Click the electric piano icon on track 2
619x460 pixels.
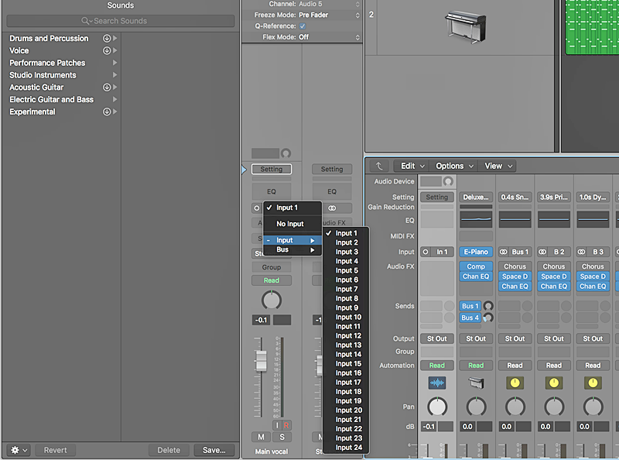click(x=466, y=26)
